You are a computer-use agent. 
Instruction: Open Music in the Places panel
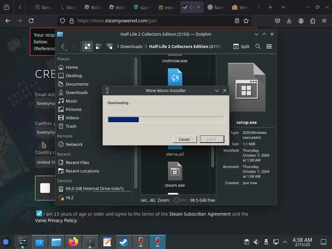68,101
